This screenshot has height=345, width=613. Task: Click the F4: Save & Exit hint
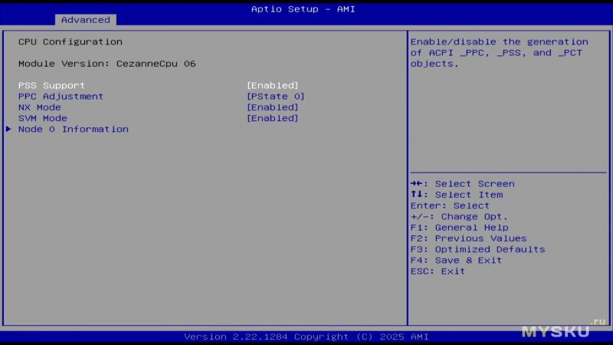coord(456,260)
